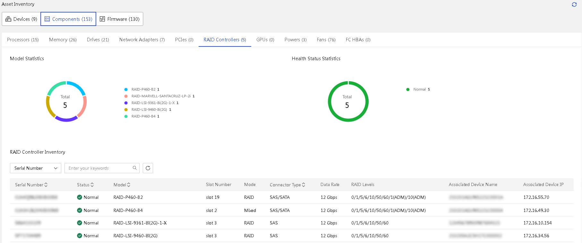Toggle RAID-LSI-9361-8i(2G)-1-X legend dot

(x=126, y=103)
